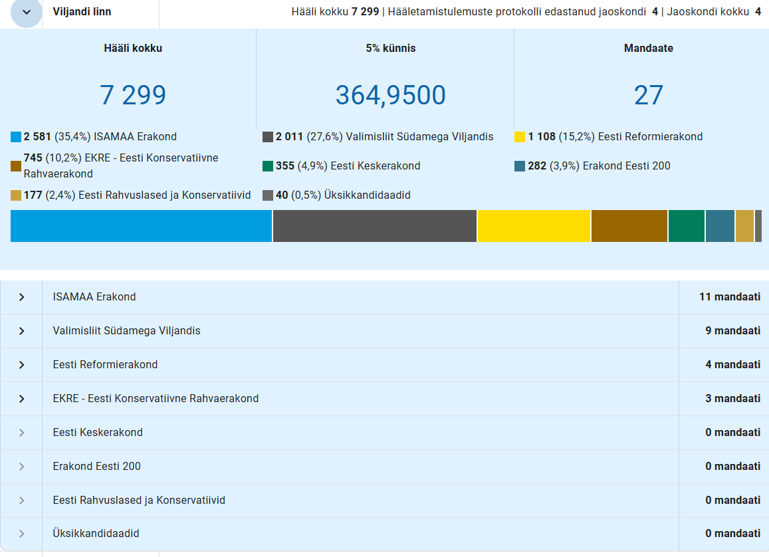Click the Üksikkandidaadid row chevron

(21, 534)
